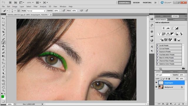Select the Eraser tool

(x=3, y=53)
